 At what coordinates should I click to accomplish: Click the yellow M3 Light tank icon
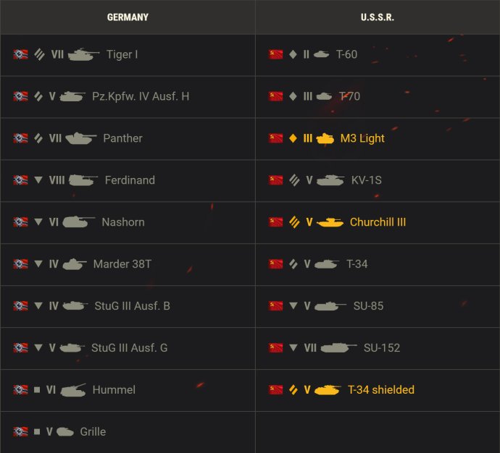point(325,138)
